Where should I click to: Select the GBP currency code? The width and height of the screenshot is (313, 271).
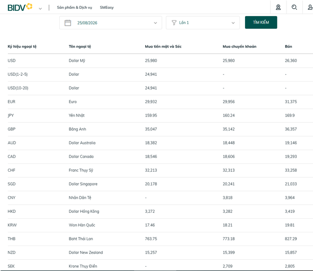(12, 129)
